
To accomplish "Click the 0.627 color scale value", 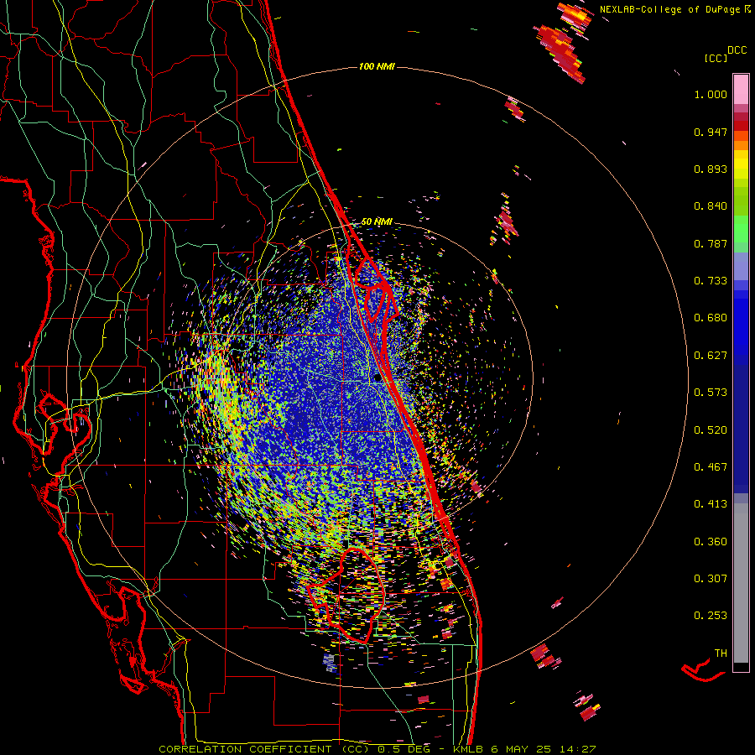I will [711, 356].
